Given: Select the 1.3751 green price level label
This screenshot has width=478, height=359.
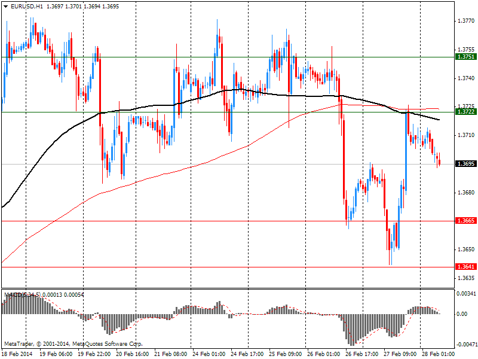Looking at the screenshot, I should 465,57.
